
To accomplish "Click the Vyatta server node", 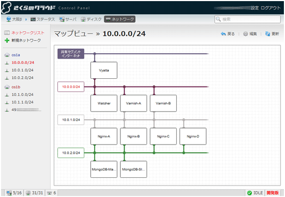I will [x=104, y=70].
